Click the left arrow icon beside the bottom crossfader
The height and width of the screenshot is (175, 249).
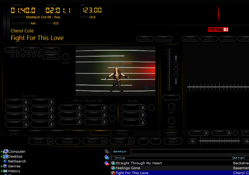point(193,141)
